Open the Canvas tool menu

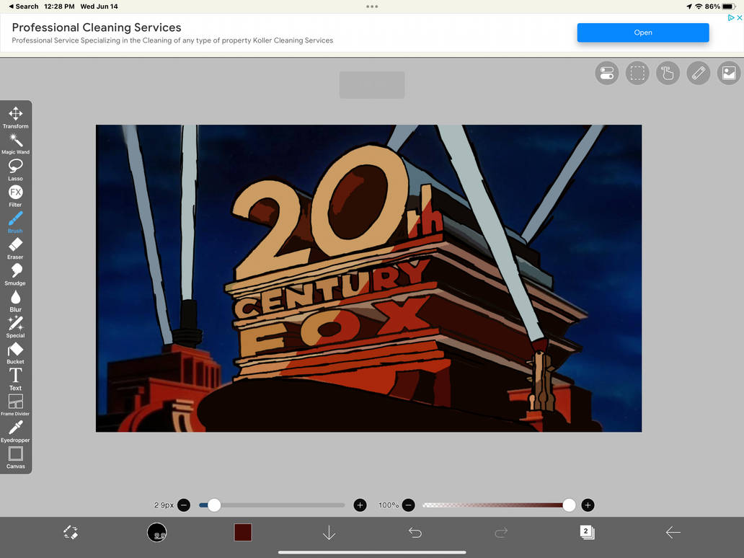point(15,458)
